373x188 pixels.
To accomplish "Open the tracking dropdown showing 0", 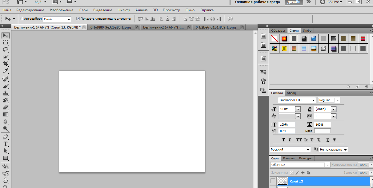I will point(334,116).
